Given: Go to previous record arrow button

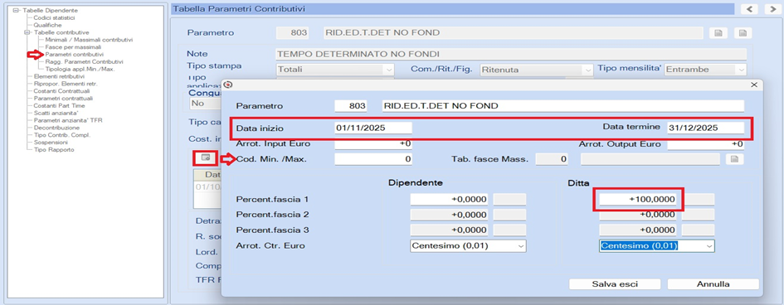Looking at the screenshot, I should click(748, 9).
